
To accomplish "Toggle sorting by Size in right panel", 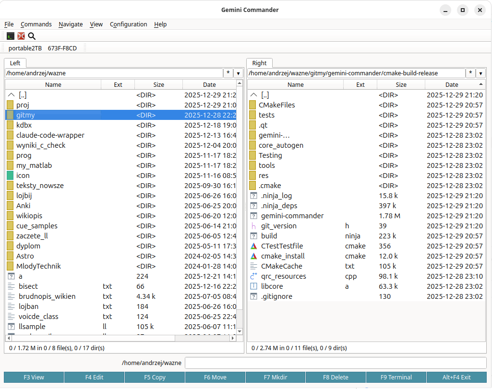I will point(401,84).
